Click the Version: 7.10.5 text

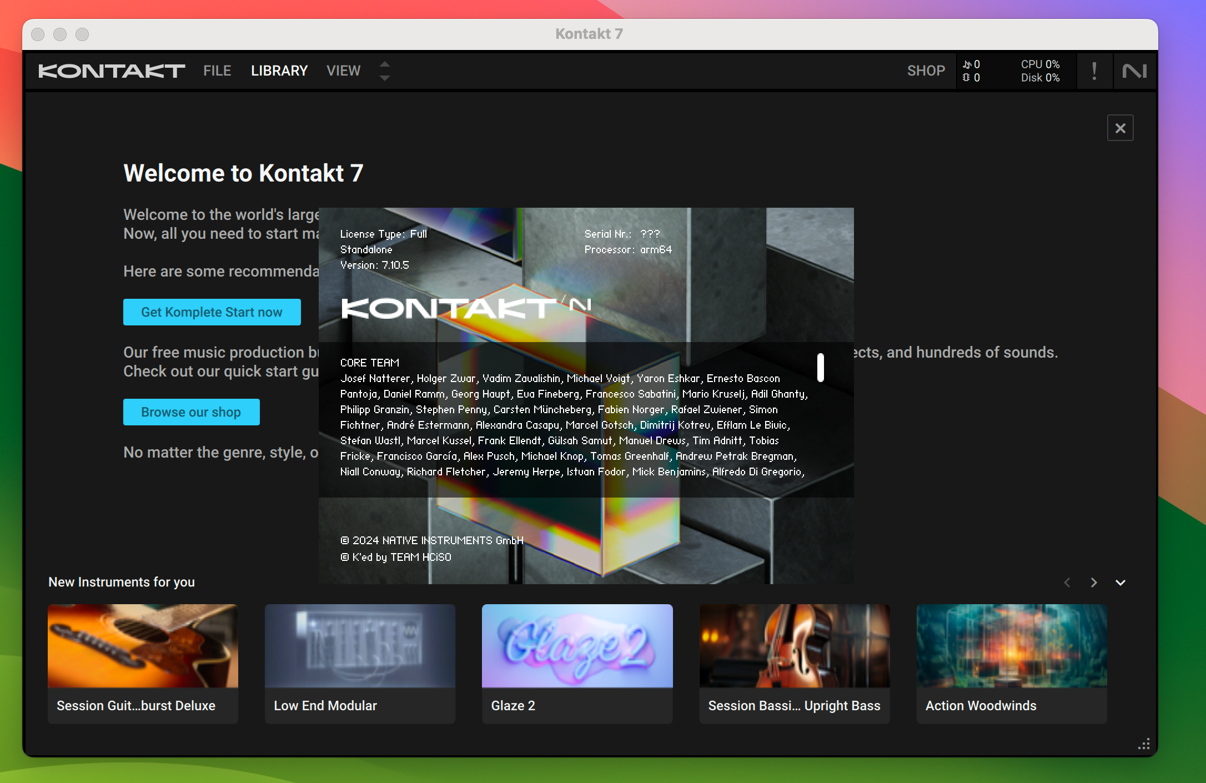point(374,265)
